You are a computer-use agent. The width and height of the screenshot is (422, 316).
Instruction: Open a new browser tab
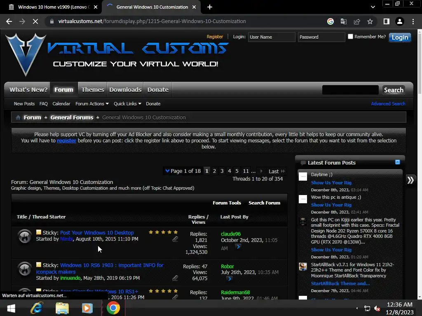(210, 7)
